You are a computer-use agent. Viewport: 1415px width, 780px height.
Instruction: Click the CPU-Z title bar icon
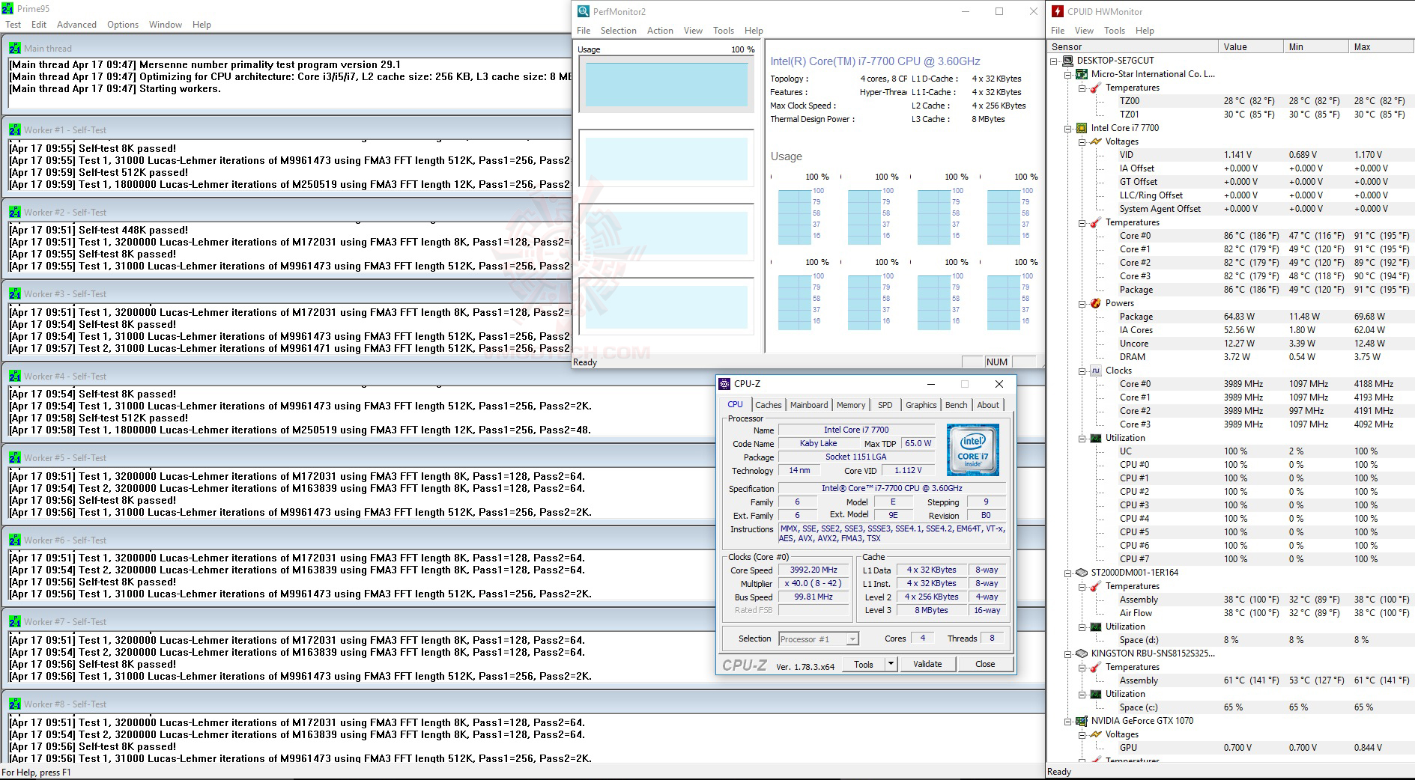click(724, 384)
